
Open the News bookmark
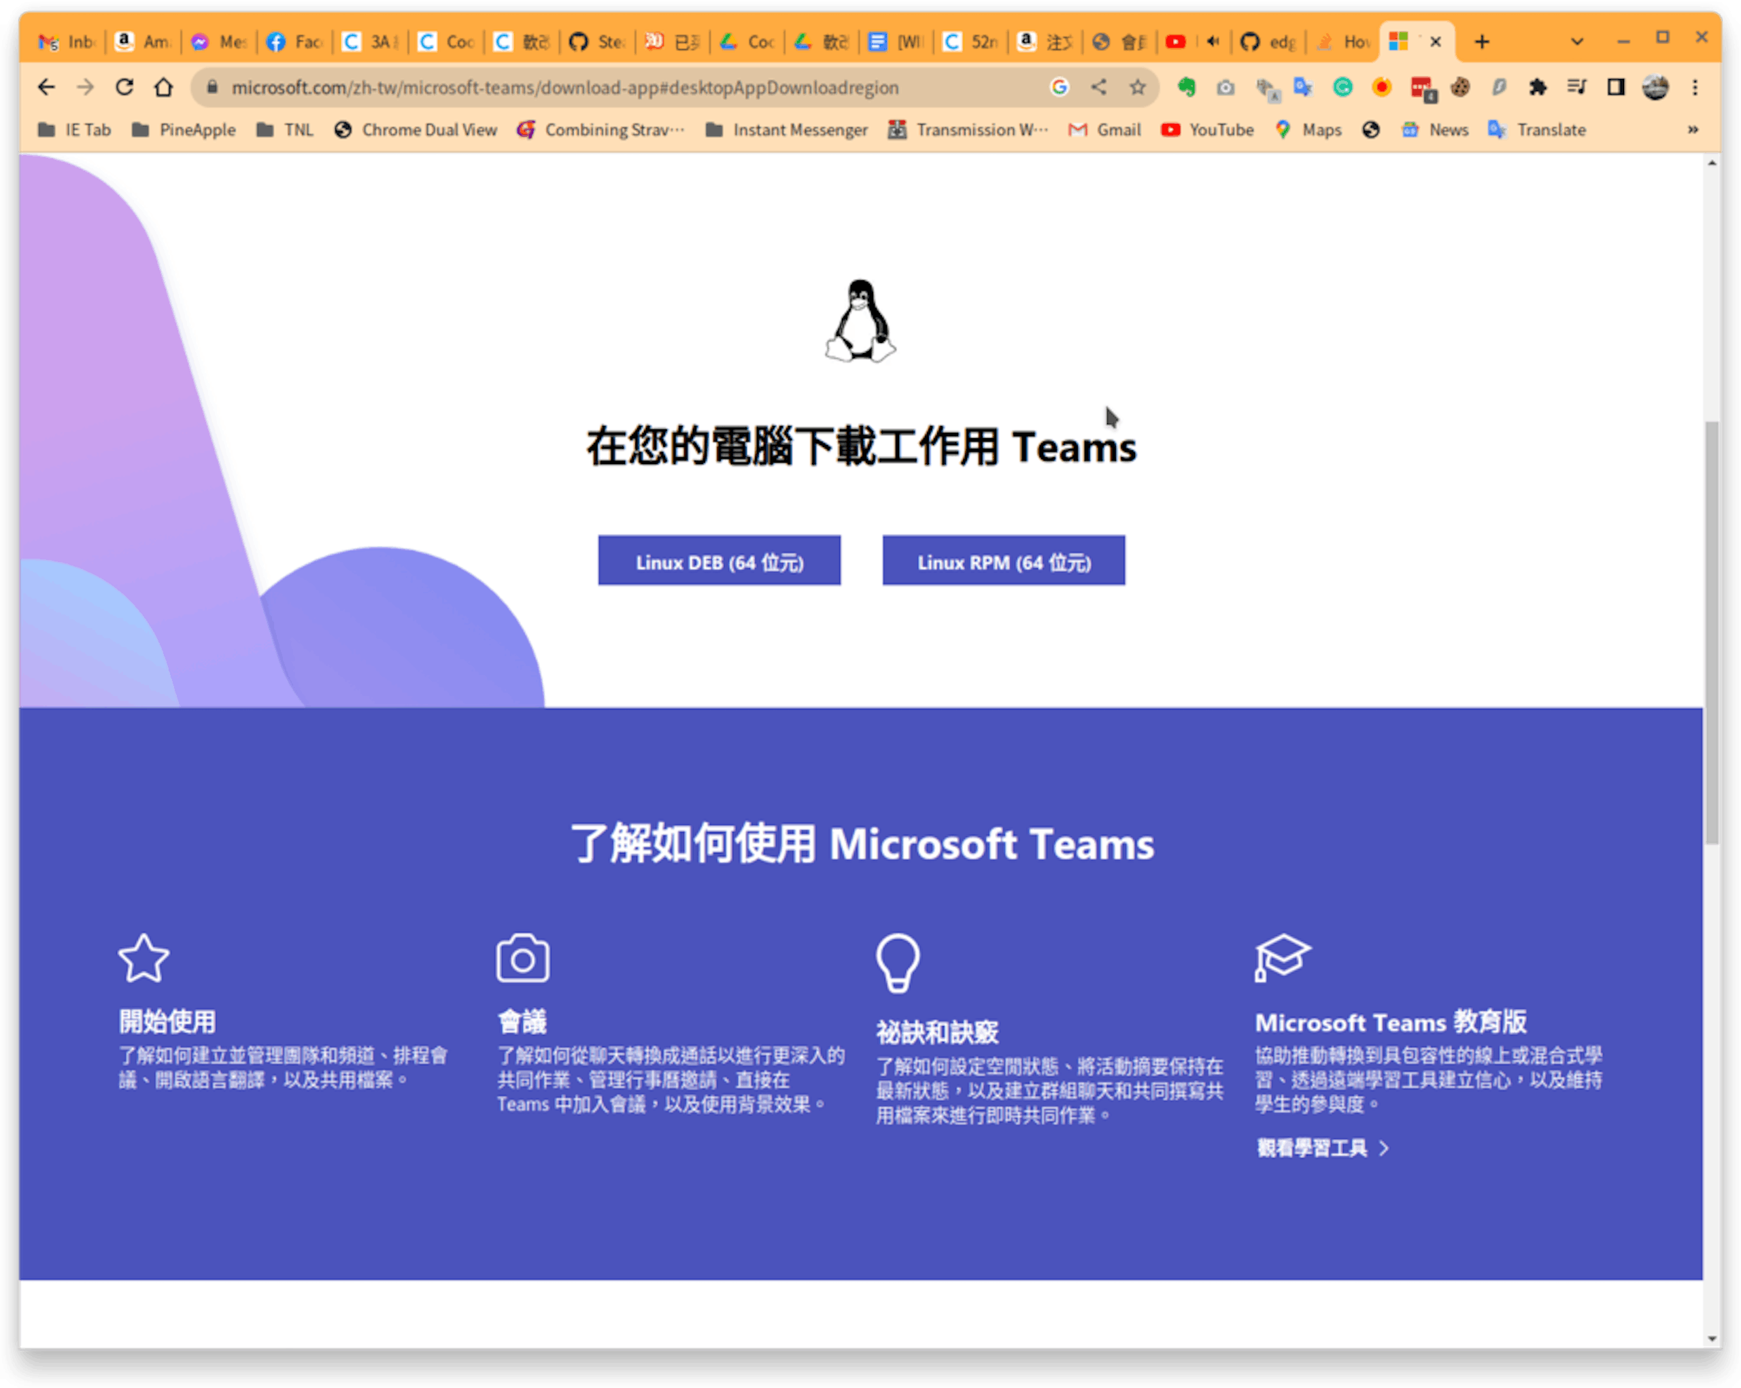1435,130
